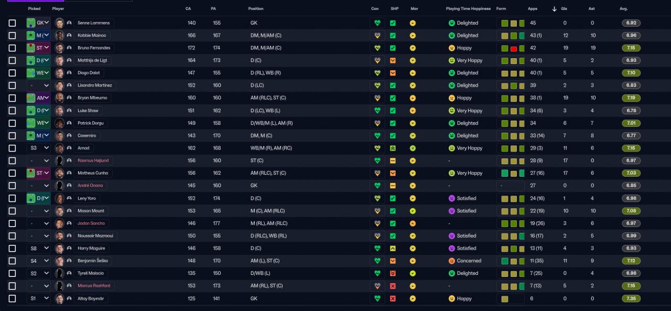The height and width of the screenshot is (311, 671).
Task: Click Tyrell Malacia's sharpness down-arrow icon
Action: (393, 273)
